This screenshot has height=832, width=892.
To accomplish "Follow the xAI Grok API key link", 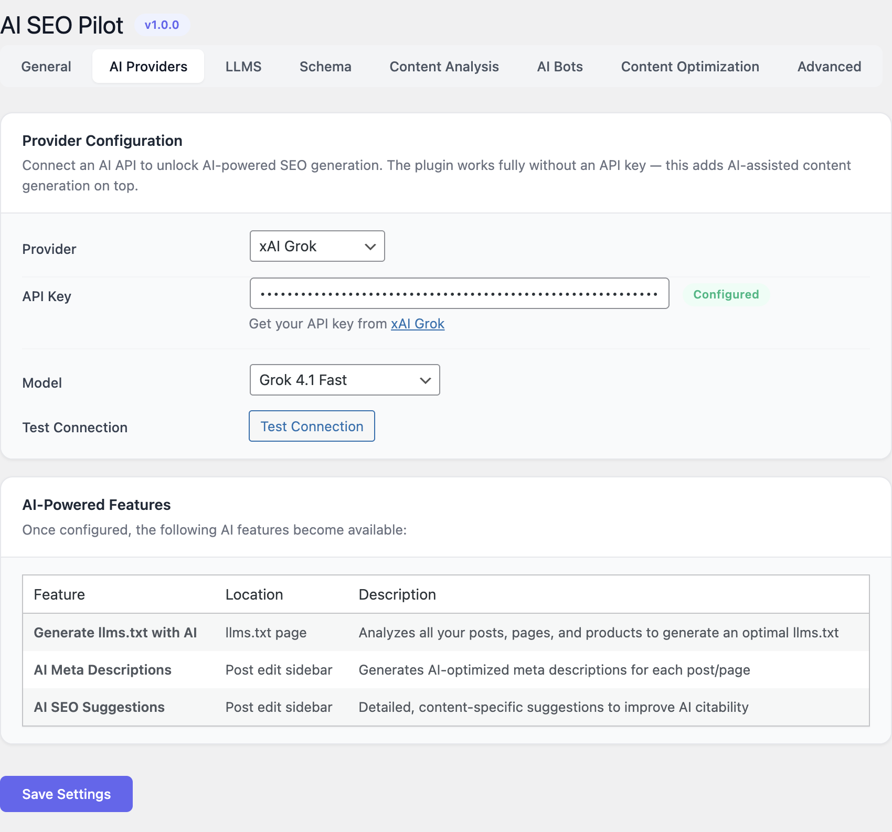I will pyautogui.click(x=418, y=324).
